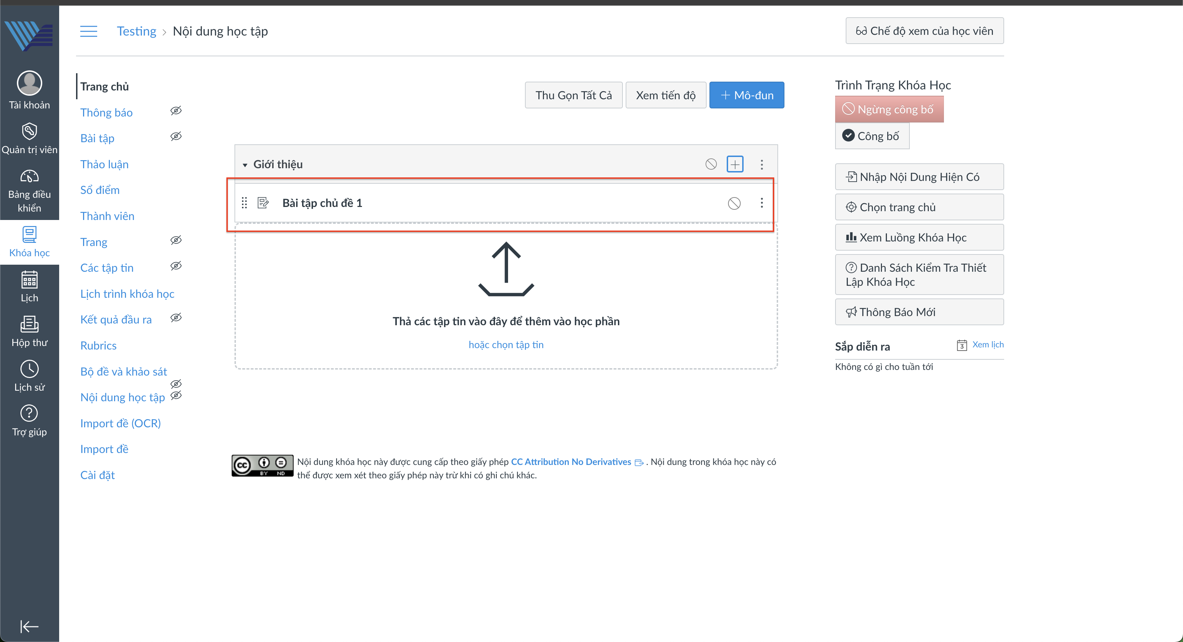
Task: Click the add item plus icon in Giới thiệu module
Action: tap(735, 164)
